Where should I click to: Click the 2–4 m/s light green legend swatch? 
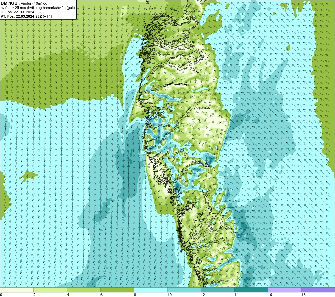(50, 290)
